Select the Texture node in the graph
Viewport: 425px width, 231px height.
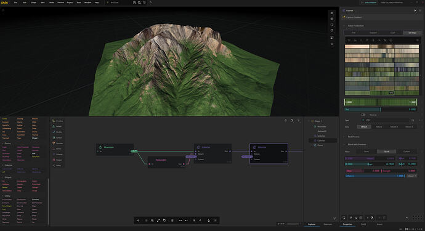[x=167, y=162]
